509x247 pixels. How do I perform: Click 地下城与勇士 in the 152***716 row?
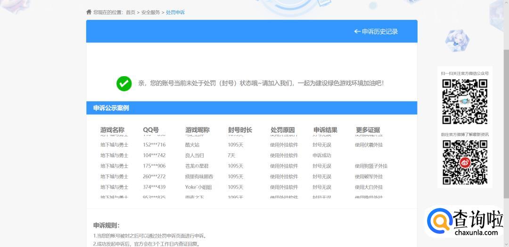[114, 145]
